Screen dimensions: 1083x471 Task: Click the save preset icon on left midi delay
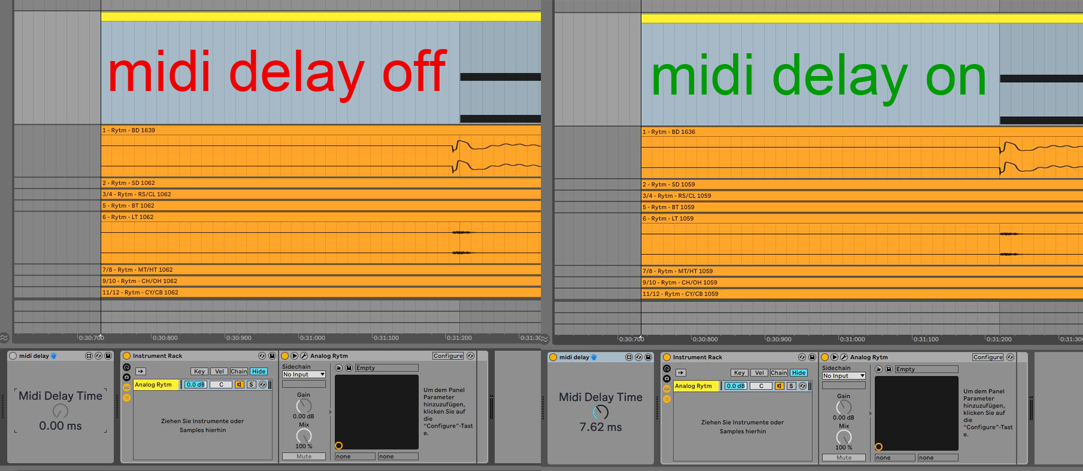tap(108, 355)
